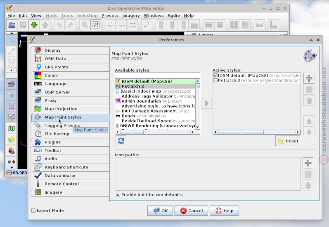Open the View menu
This screenshot has width=329, height=227.
[36, 16]
